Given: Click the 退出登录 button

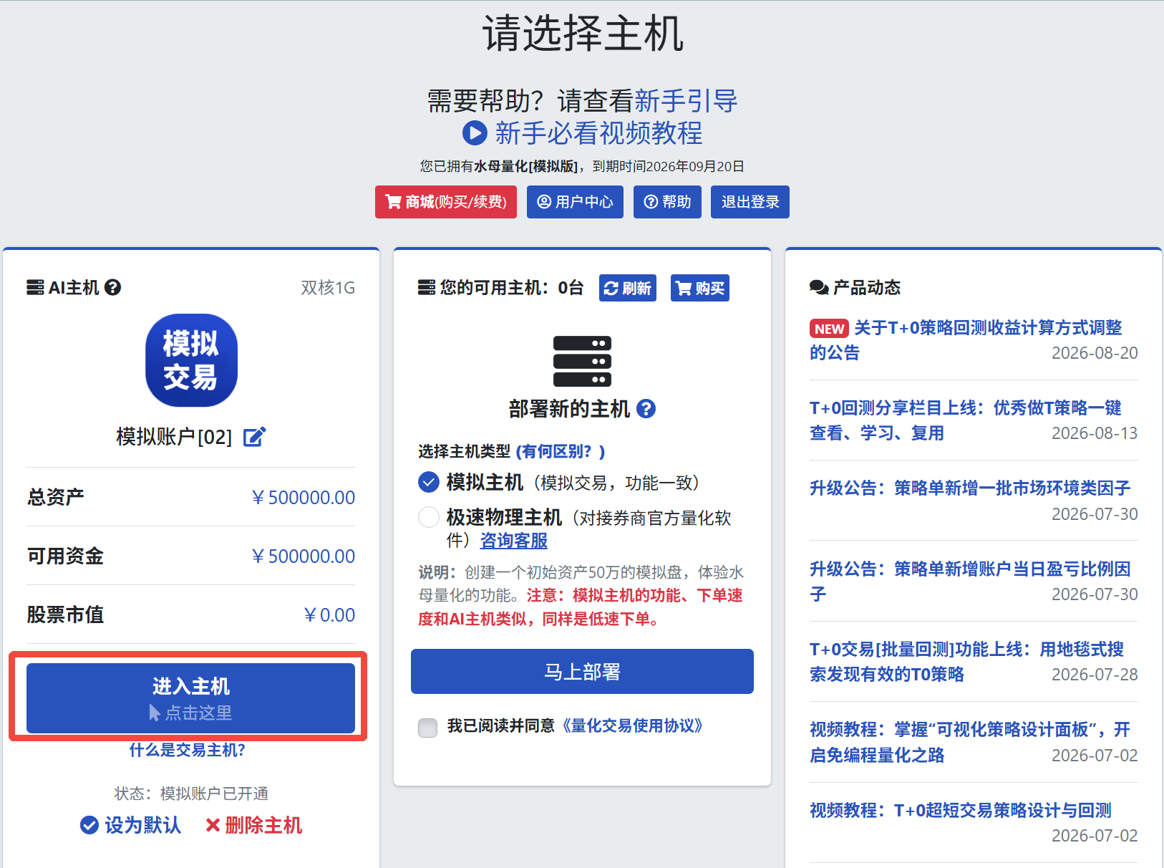Looking at the screenshot, I should tap(750, 202).
